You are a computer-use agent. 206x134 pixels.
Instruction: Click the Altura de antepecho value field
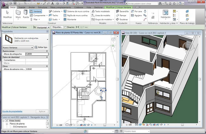[36, 54]
